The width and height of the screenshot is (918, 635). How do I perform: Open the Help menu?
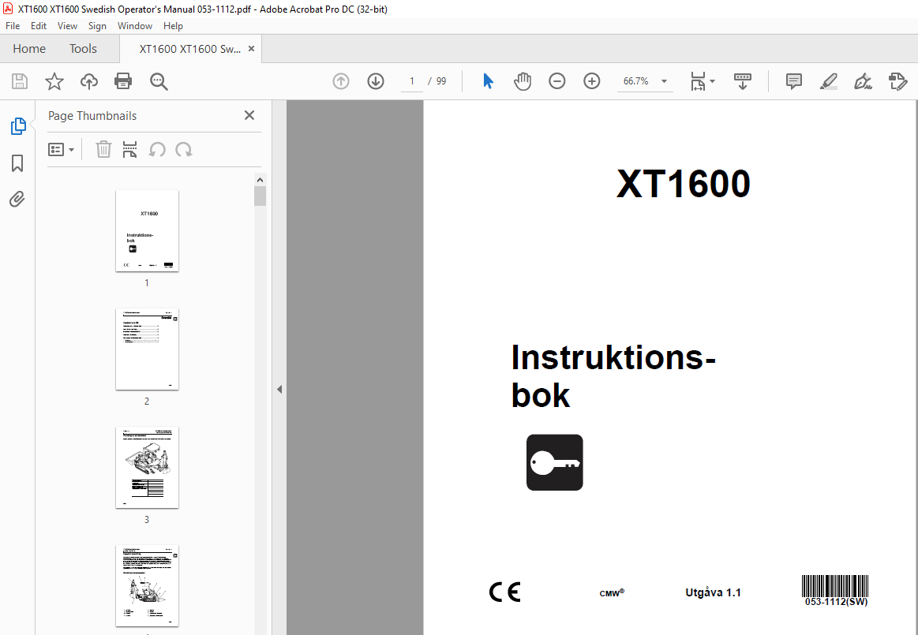[173, 26]
